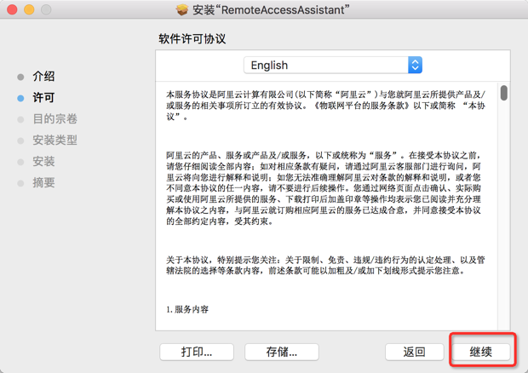
Task: Click the installer package icon in the title bar
Action: (182, 9)
